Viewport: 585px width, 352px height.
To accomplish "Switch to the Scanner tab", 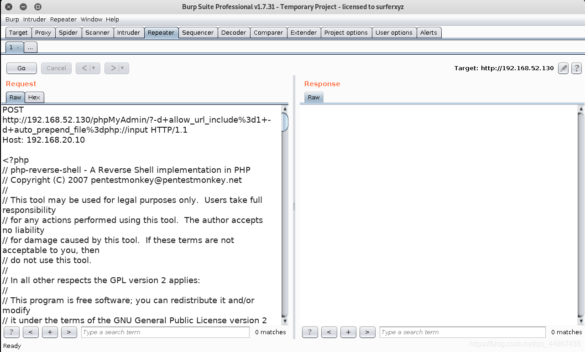I will pos(98,32).
